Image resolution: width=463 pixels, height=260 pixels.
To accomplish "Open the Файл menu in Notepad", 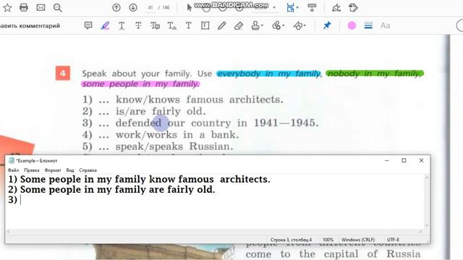I will point(13,170).
